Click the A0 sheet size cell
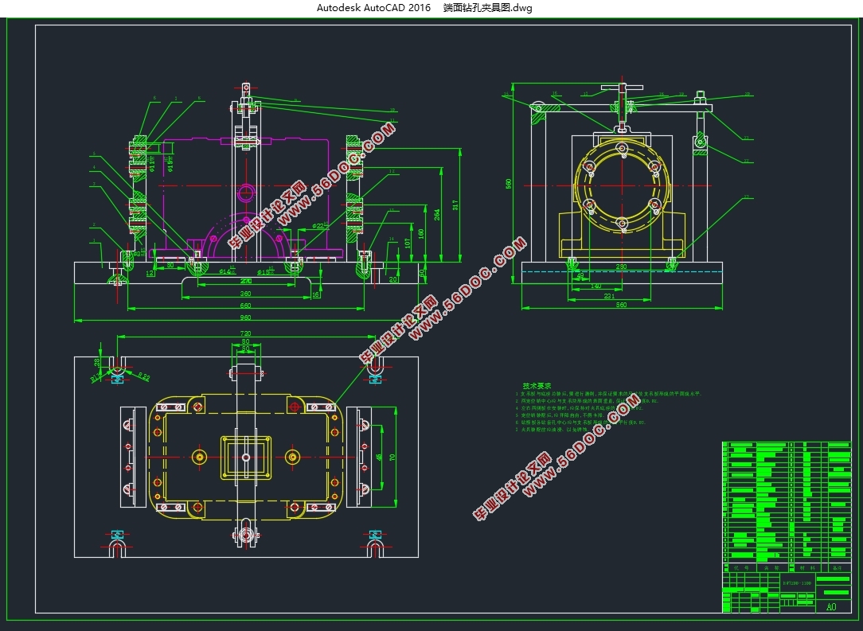This screenshot has width=863, height=631. point(831,607)
